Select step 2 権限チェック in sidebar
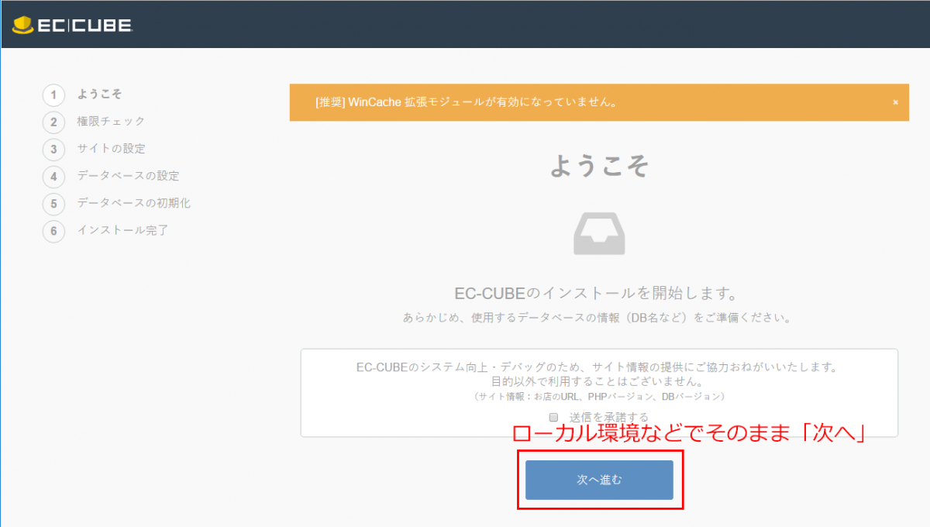This screenshot has width=930, height=527. point(94,122)
